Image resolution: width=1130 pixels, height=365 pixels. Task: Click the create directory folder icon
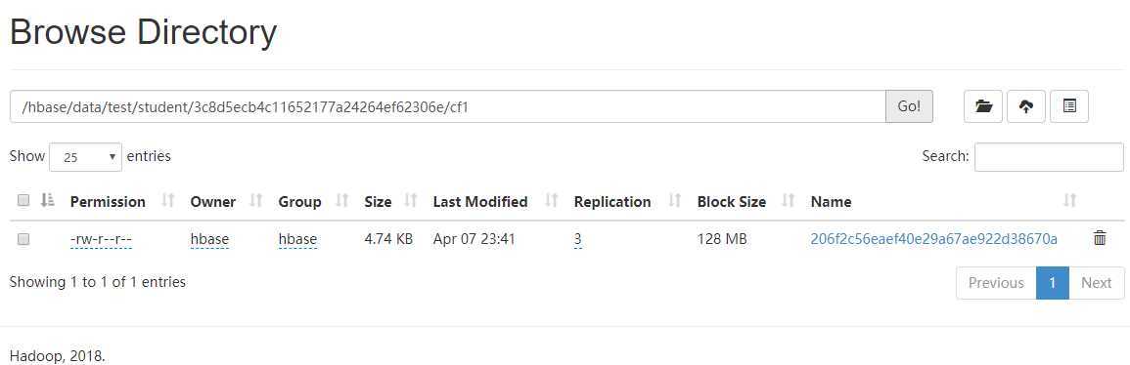pos(983,106)
